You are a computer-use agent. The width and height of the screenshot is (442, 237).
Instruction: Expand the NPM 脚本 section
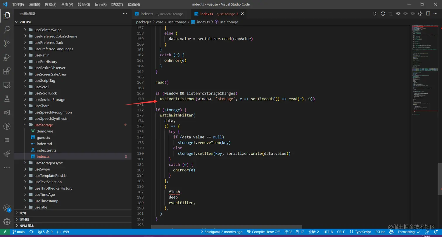tap(27, 226)
